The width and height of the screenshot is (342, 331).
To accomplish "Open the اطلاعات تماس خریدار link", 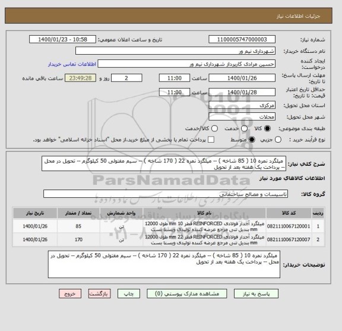I will pos(72,64).
